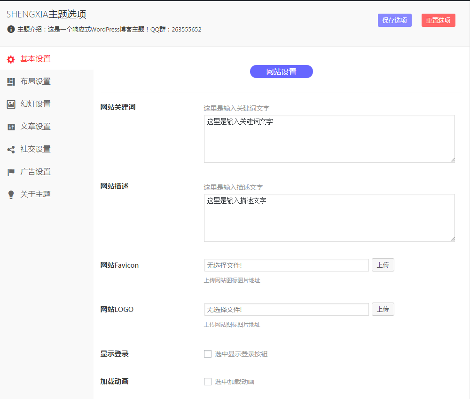Click the 网站Favicon label
This screenshot has width=470, height=399.
119,265
